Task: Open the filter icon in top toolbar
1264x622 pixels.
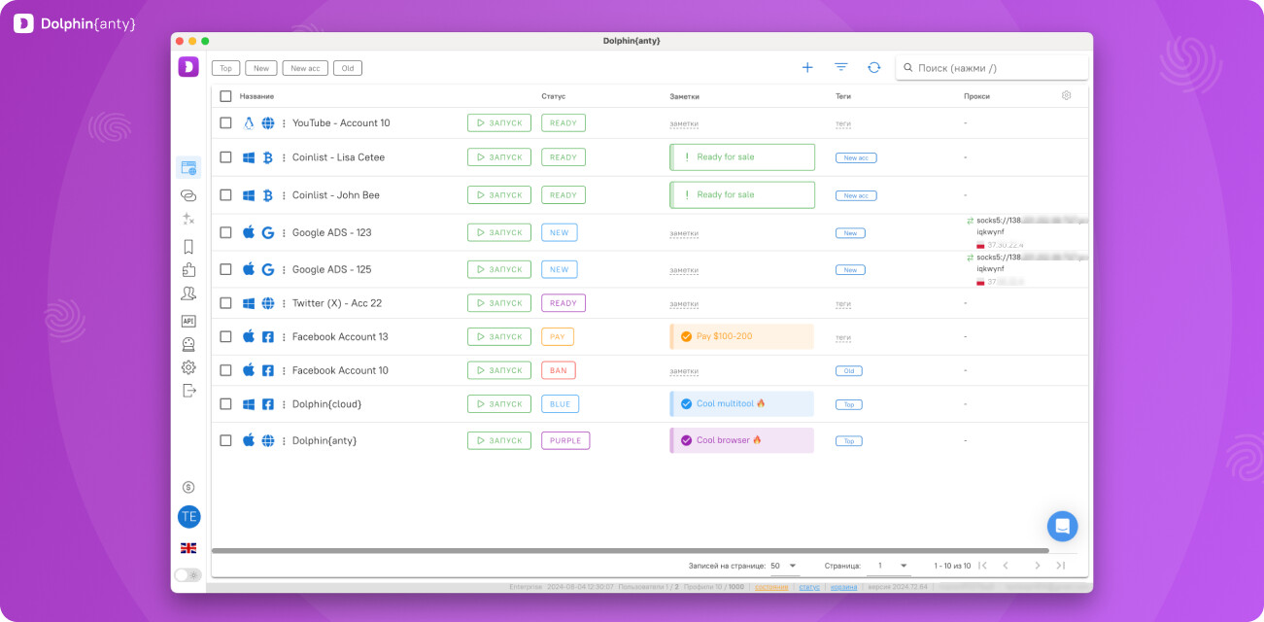Action: pyautogui.click(x=840, y=68)
